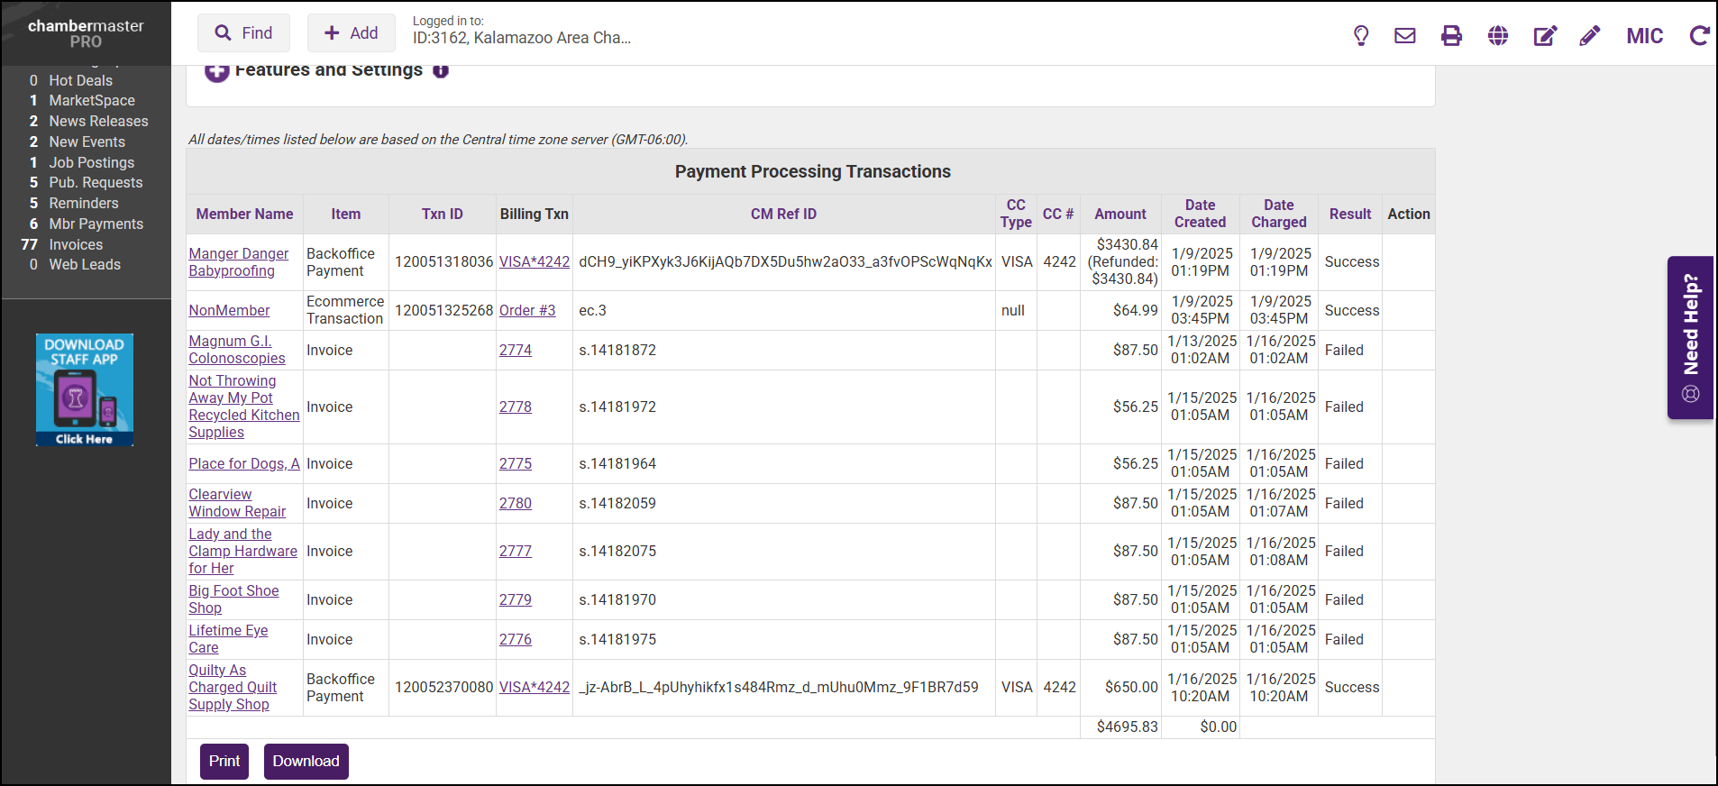Select the pencil icon in header
This screenshot has width=1718, height=786.
pyautogui.click(x=1590, y=36)
